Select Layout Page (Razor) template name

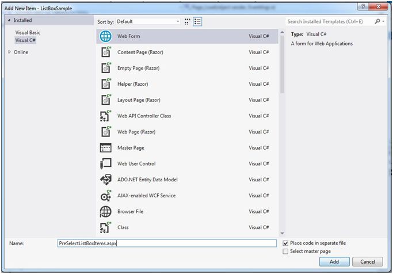[139, 100]
